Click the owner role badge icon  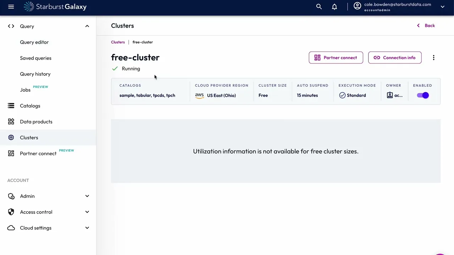click(x=390, y=95)
